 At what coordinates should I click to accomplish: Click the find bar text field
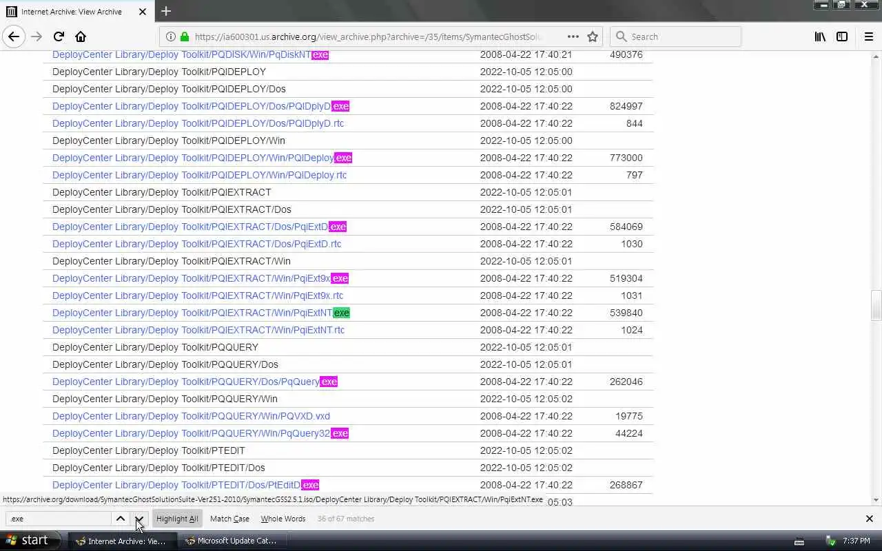pyautogui.click(x=59, y=519)
